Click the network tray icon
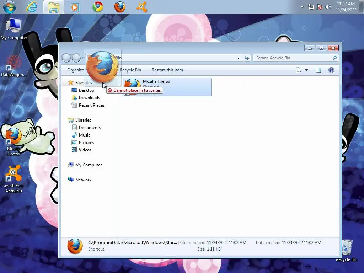This screenshot has height=273, width=364. pos(311,7)
